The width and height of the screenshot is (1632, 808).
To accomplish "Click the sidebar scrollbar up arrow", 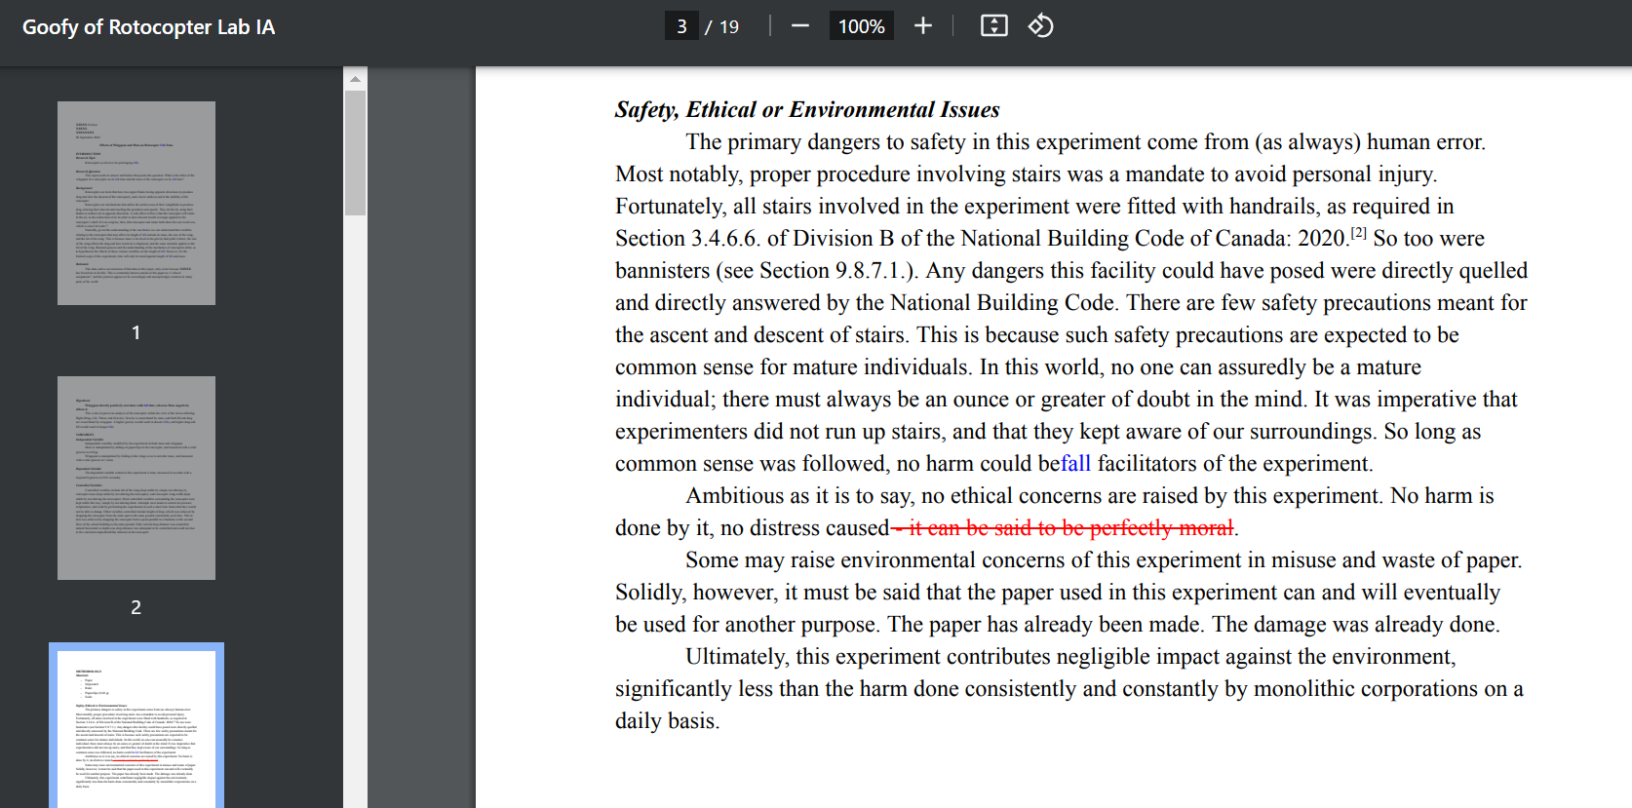I will pyautogui.click(x=355, y=79).
